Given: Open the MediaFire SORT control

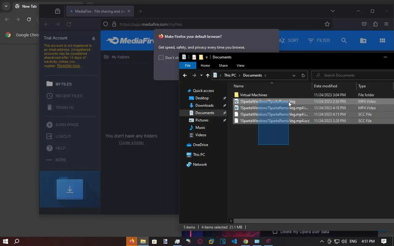Looking at the screenshot, I should (x=289, y=40).
